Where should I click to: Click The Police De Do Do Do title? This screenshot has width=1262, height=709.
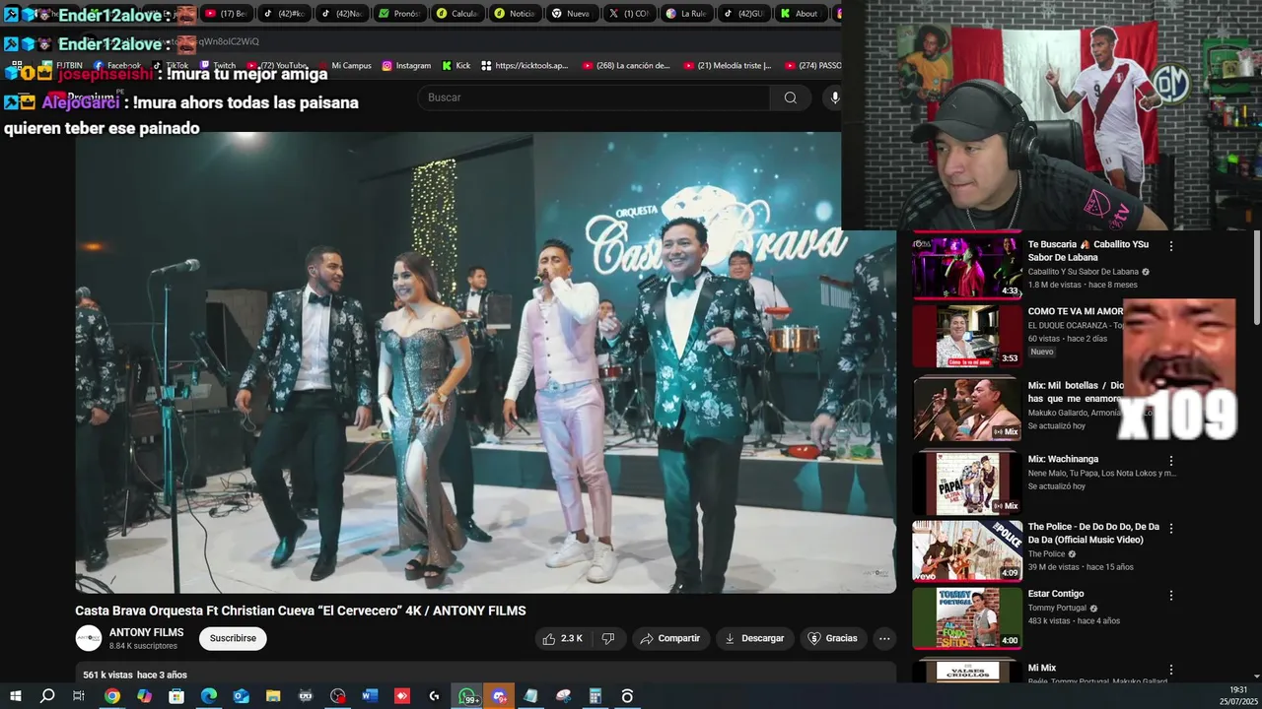(1093, 533)
